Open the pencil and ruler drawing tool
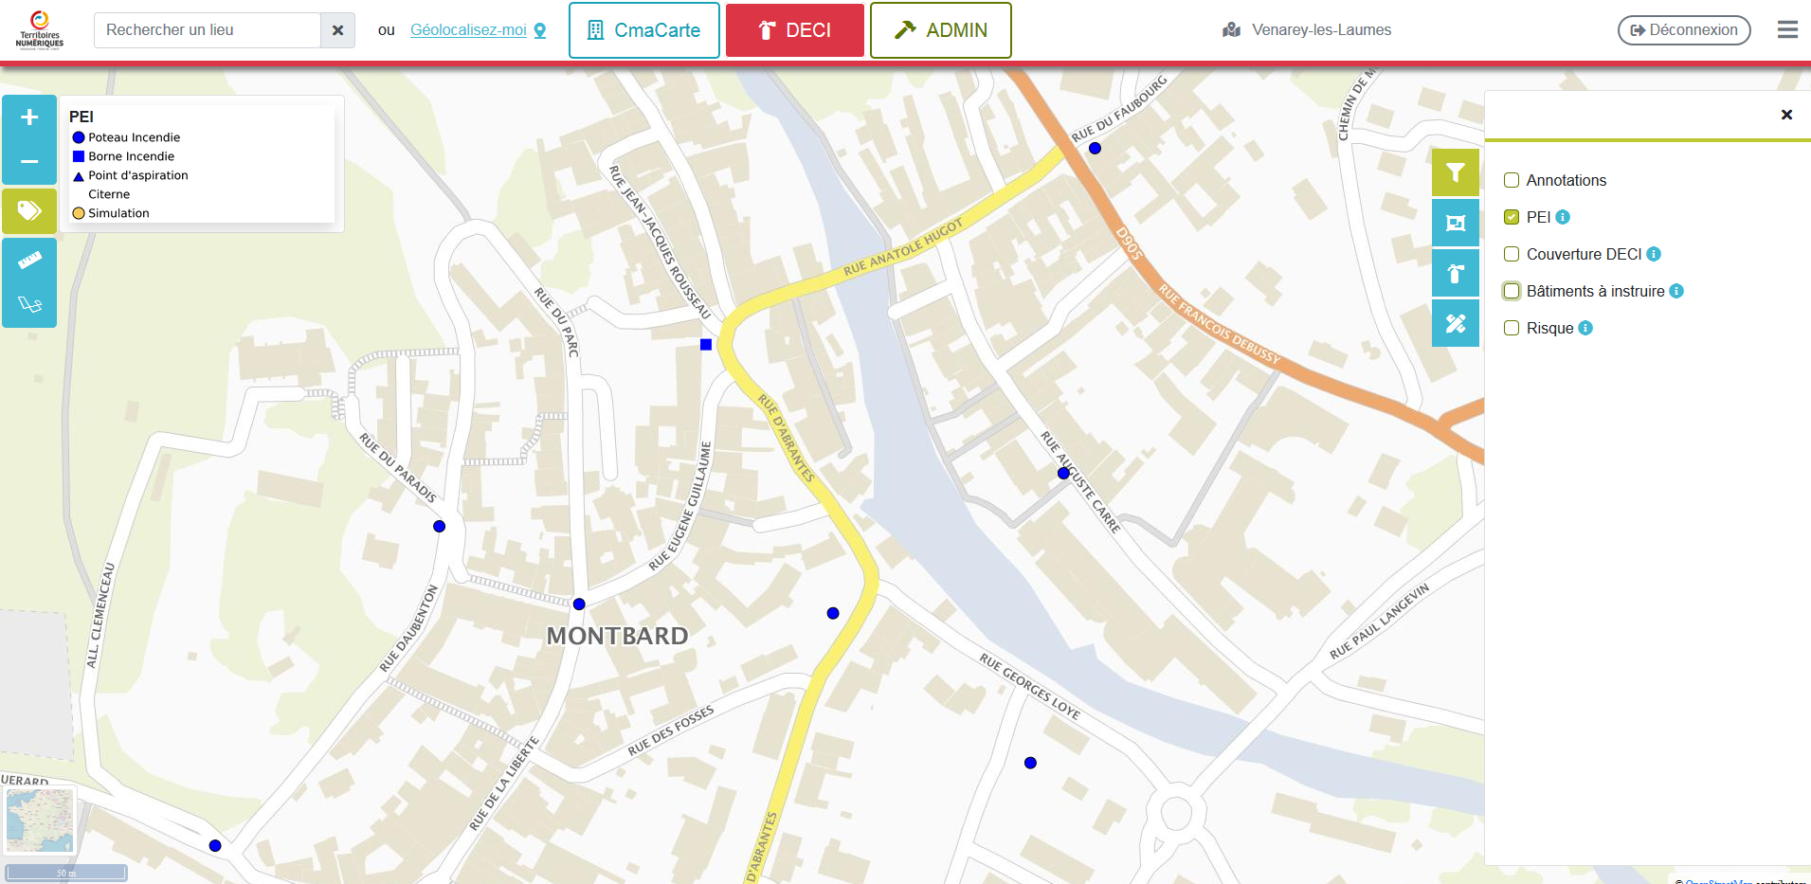The image size is (1811, 884). pyautogui.click(x=1455, y=323)
